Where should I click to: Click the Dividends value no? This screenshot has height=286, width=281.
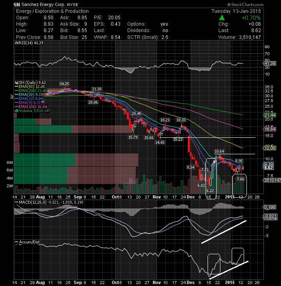tap(165, 31)
